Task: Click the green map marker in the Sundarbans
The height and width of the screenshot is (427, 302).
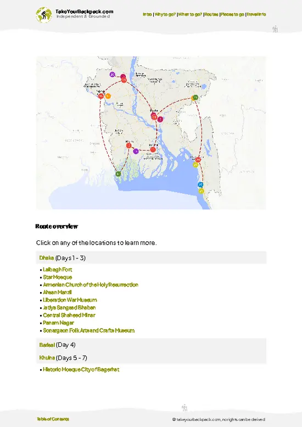Action: click(118, 174)
